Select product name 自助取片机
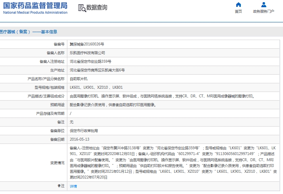Viewport: 283px width, 194px height. click(x=78, y=79)
